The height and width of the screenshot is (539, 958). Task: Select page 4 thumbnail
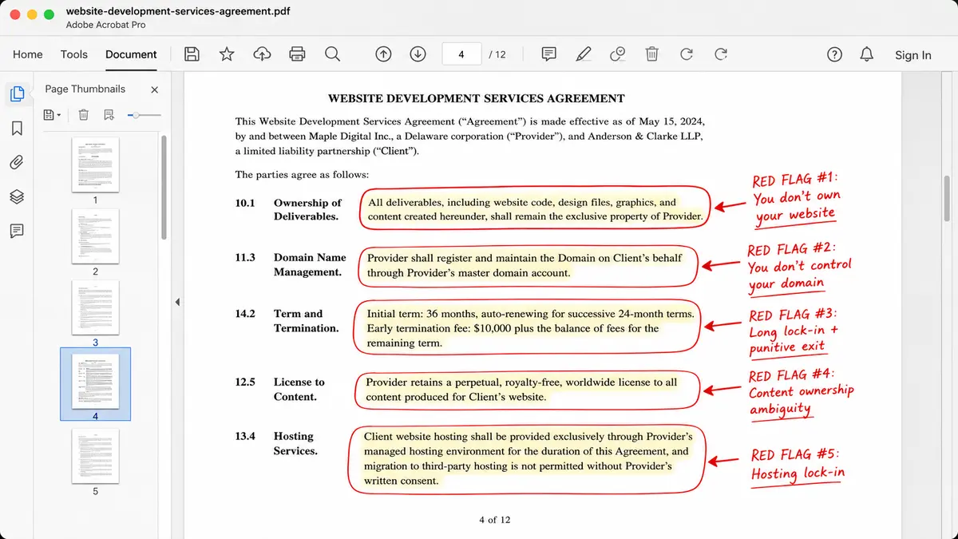tap(95, 381)
